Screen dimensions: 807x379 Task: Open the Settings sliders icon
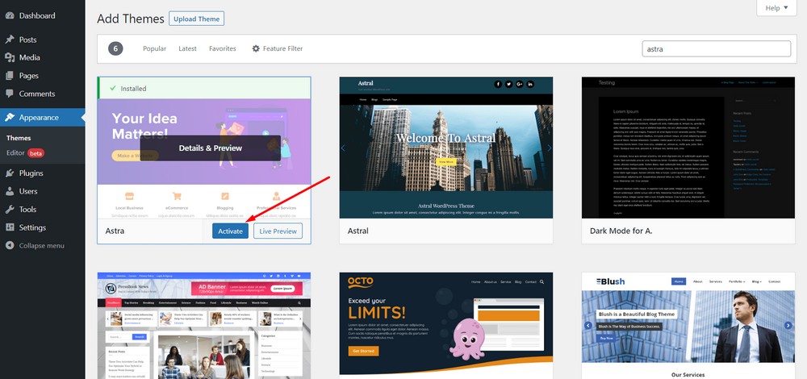pos(10,227)
